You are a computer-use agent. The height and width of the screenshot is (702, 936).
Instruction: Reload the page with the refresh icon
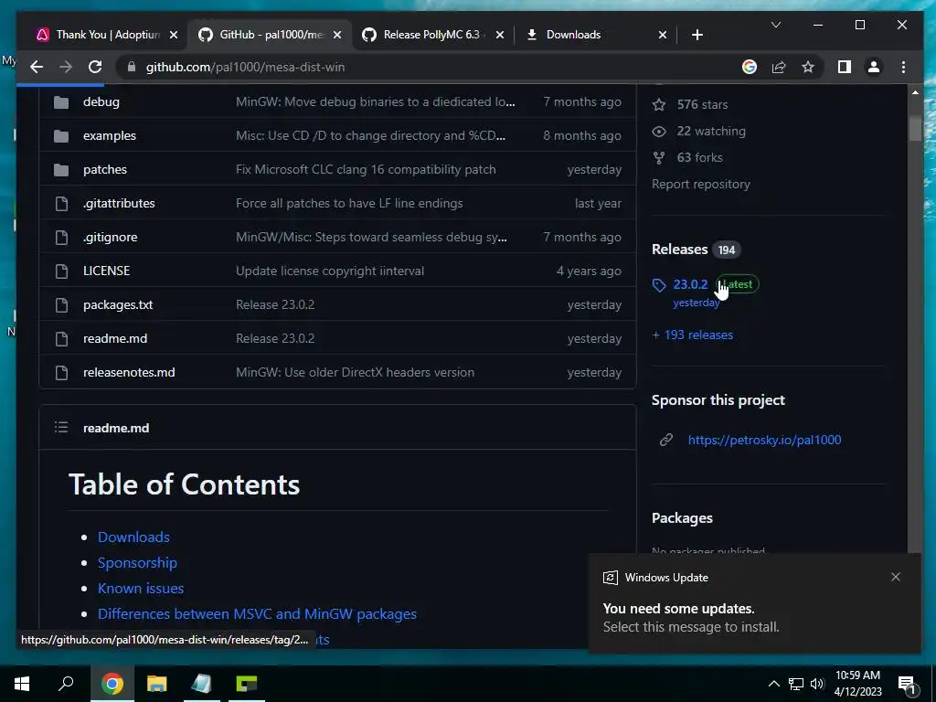(95, 67)
